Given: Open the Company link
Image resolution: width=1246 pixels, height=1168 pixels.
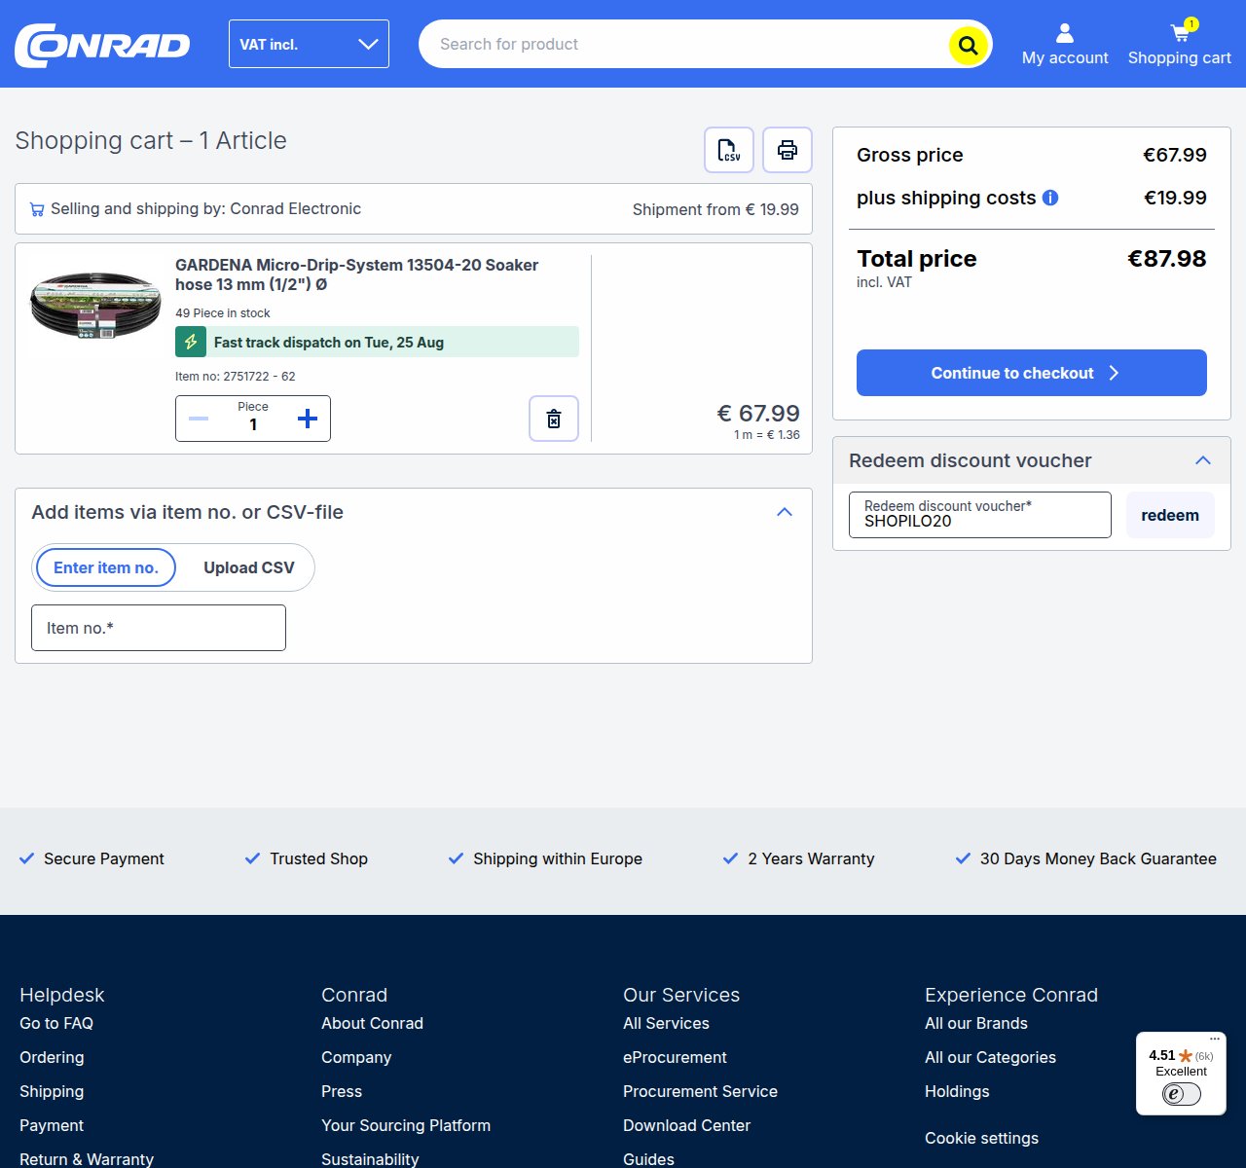Looking at the screenshot, I should pos(356,1057).
